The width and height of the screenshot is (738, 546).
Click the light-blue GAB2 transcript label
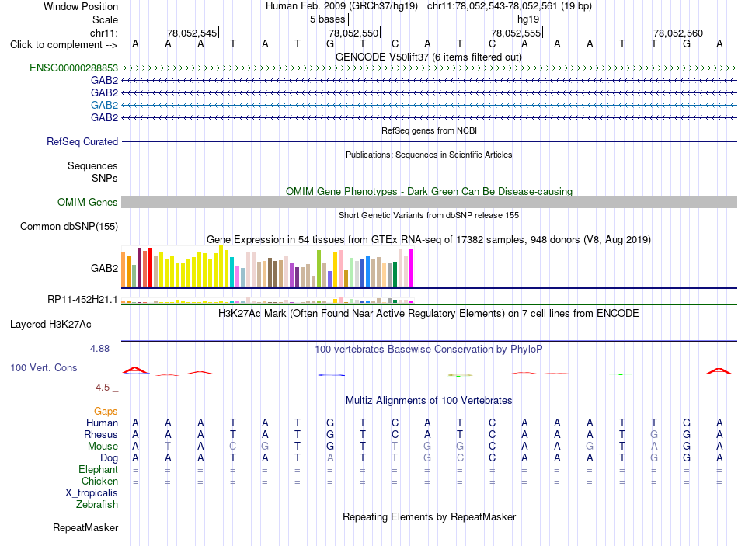[104, 105]
